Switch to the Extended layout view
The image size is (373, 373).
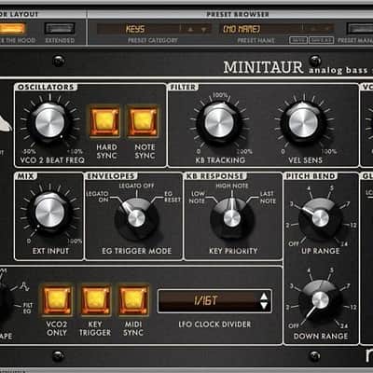pyautogui.click(x=60, y=29)
